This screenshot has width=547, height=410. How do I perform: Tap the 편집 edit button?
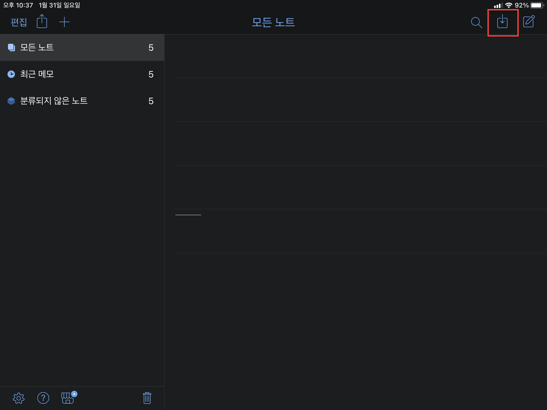click(x=19, y=22)
